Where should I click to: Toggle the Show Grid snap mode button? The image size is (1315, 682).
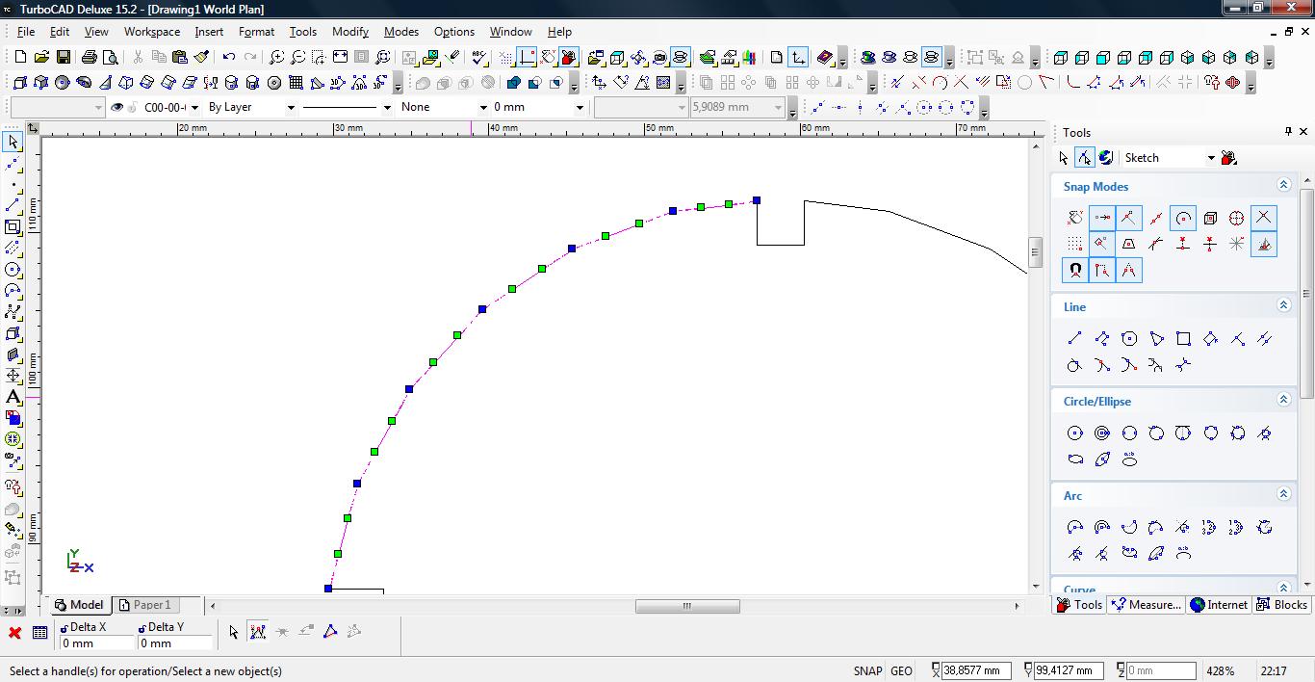(1074, 244)
